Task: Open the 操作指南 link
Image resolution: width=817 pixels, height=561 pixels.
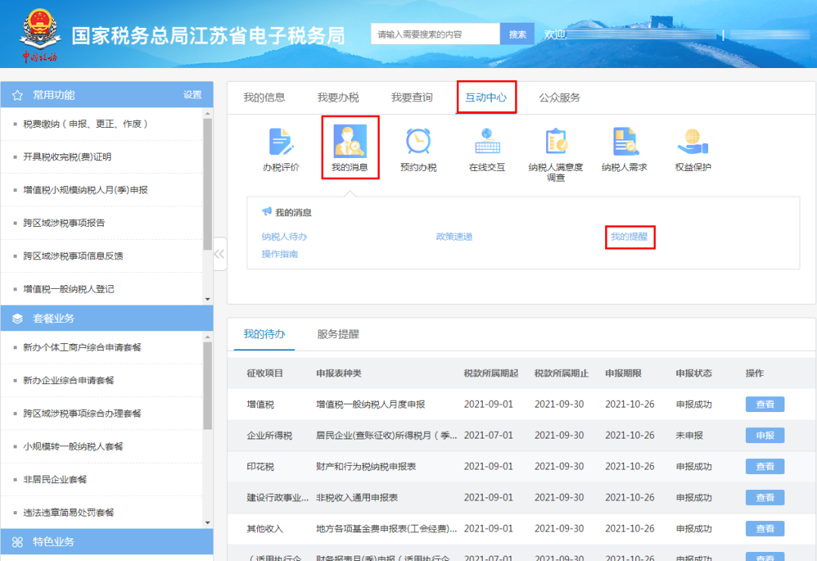Action: coord(280,254)
